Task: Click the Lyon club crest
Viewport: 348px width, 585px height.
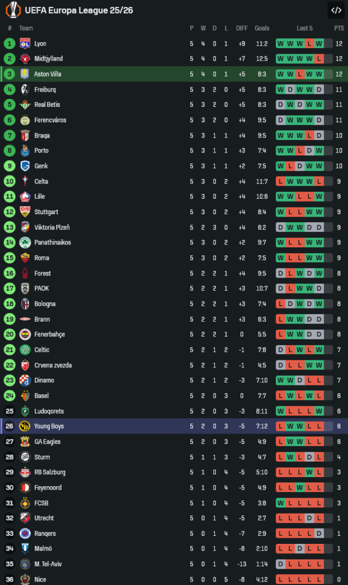Action: click(x=25, y=43)
